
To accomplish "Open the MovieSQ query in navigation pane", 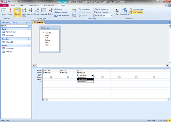I will click(10, 42).
